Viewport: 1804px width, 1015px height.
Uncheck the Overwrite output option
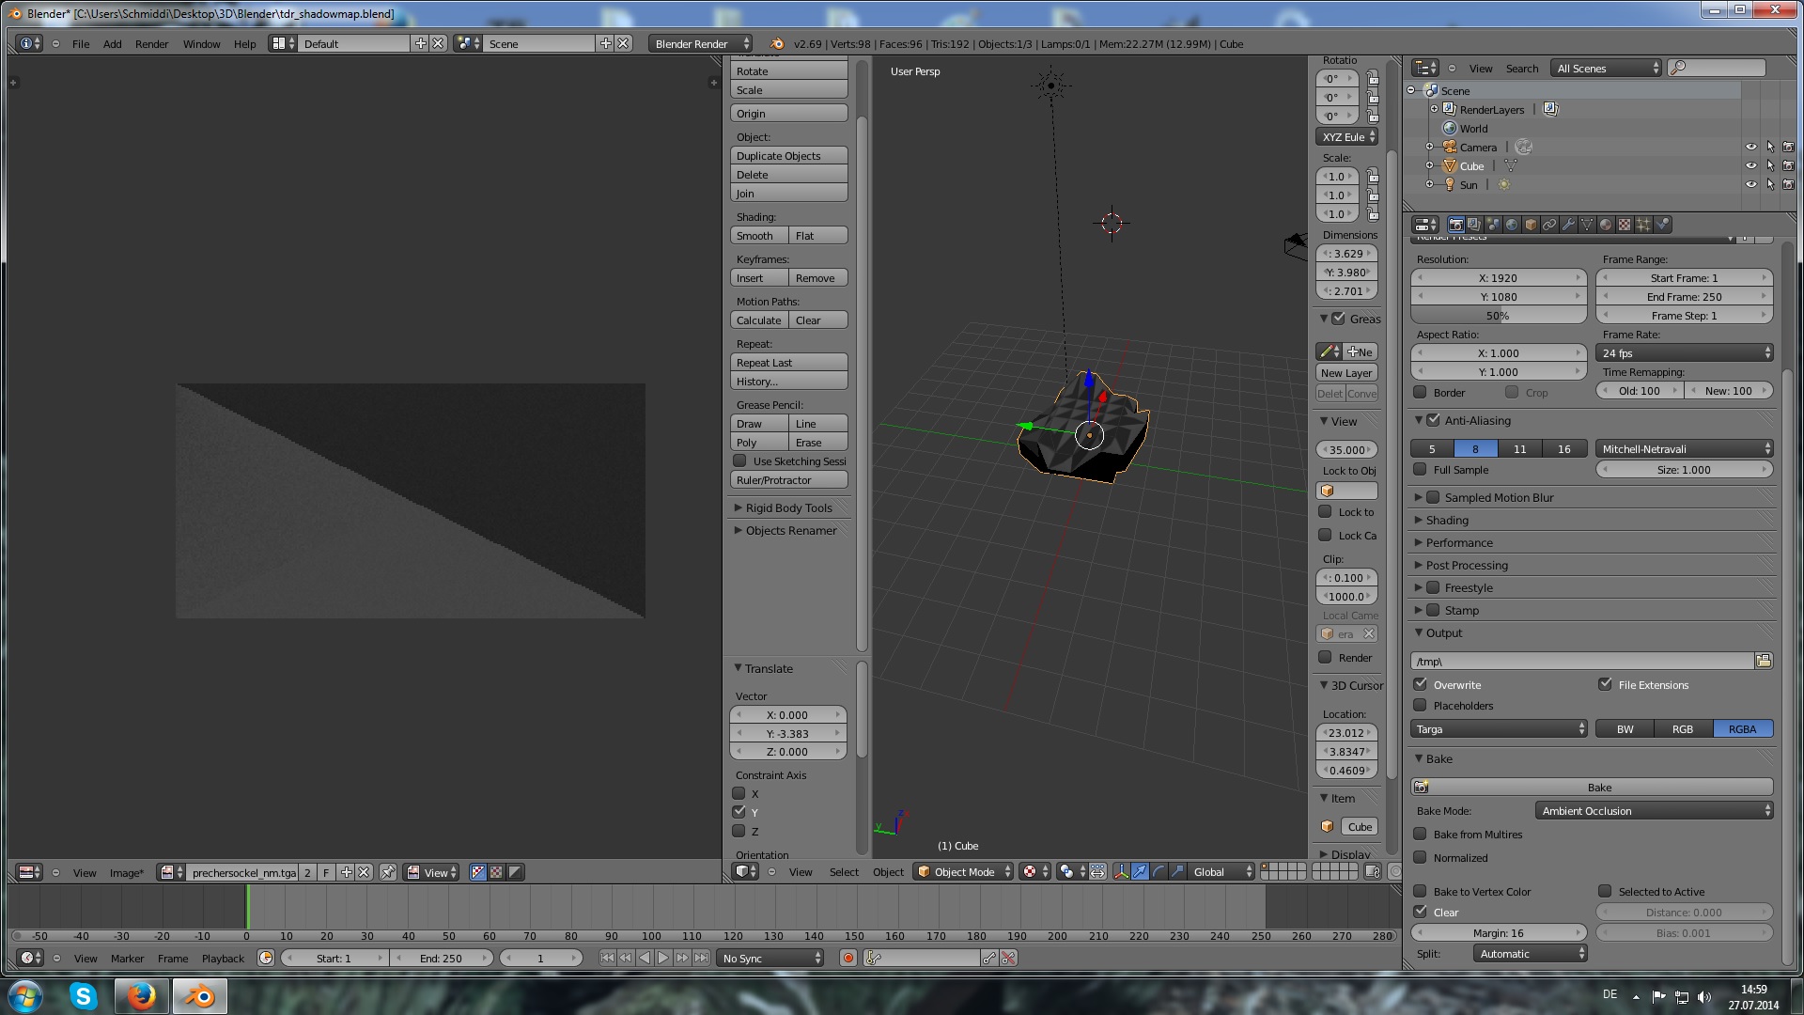pos(1421,684)
